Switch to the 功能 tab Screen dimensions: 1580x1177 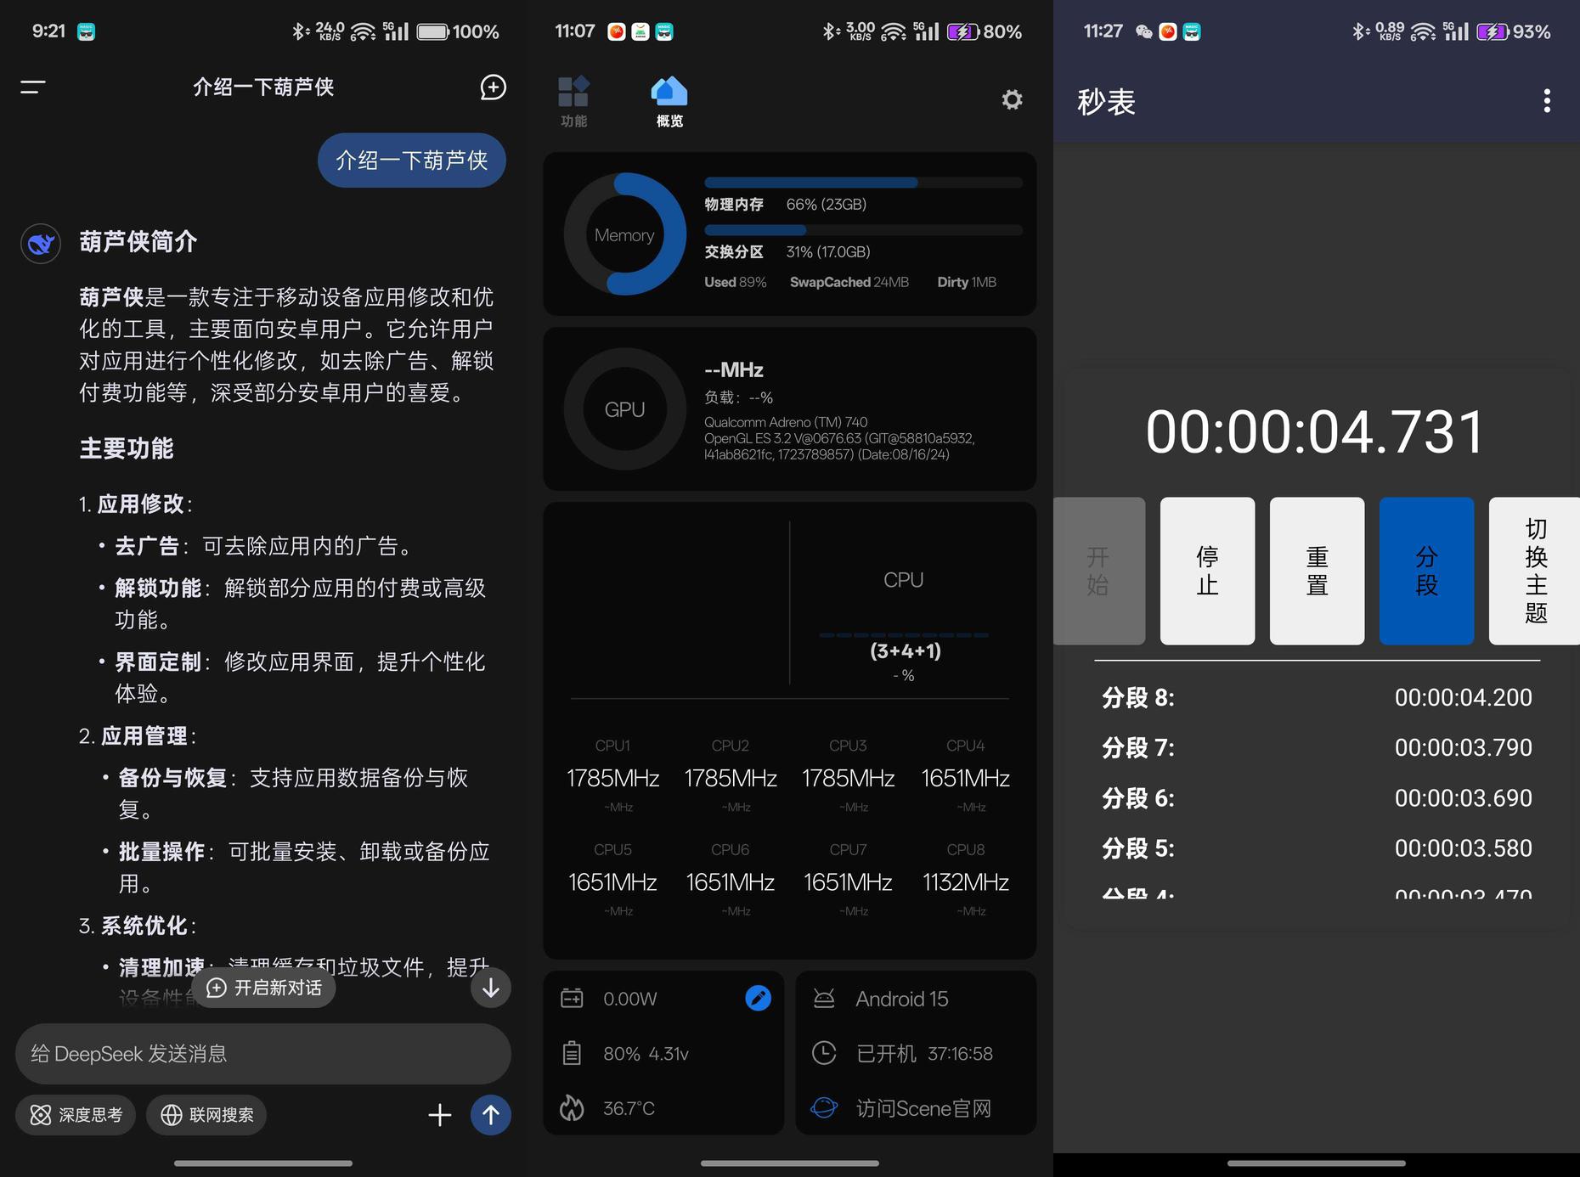coord(573,102)
